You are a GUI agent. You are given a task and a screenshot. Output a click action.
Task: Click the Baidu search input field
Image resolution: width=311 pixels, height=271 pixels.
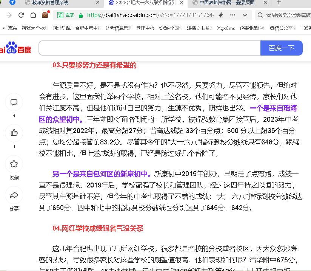click(149, 48)
